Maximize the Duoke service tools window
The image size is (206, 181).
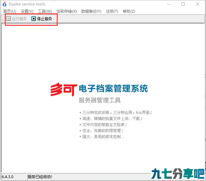tap(183, 4)
